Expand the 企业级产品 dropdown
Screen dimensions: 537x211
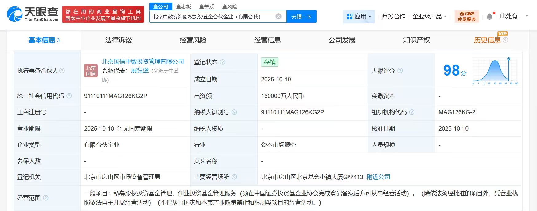pyautogui.click(x=429, y=17)
